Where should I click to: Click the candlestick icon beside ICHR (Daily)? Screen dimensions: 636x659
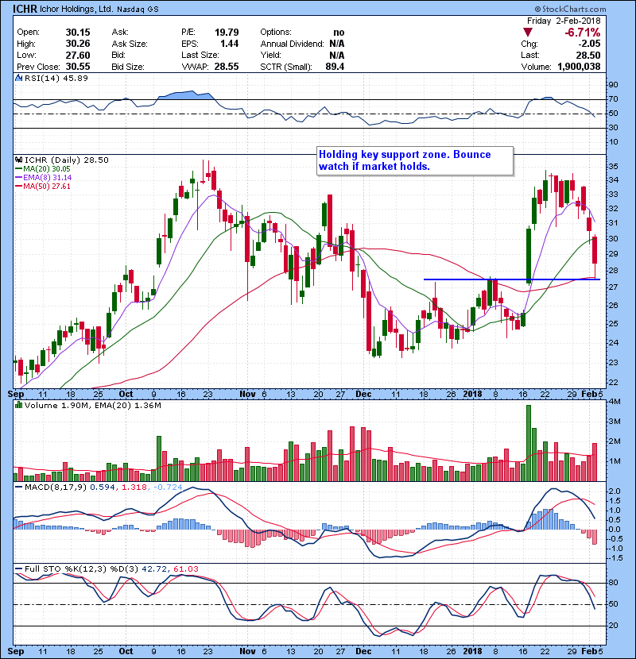(x=18, y=160)
